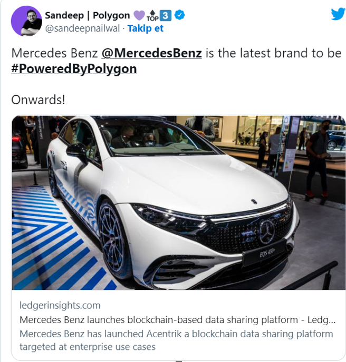
Task: Click the Sandeep | Polygon display name
Action: (87, 15)
